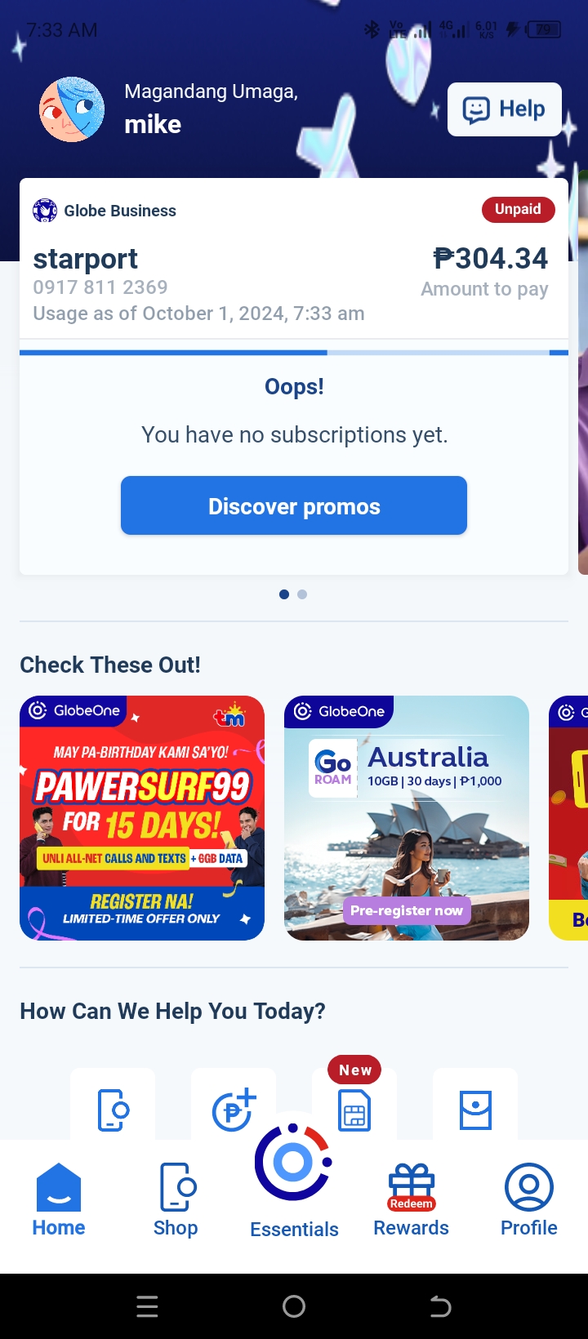Open the Help chat button
The image size is (588, 1339).
coord(504,109)
